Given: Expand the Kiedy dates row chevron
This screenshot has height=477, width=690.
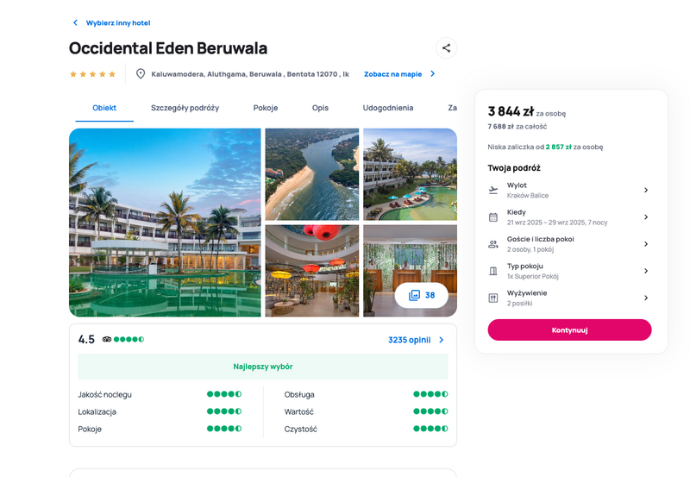Looking at the screenshot, I should pyautogui.click(x=646, y=217).
